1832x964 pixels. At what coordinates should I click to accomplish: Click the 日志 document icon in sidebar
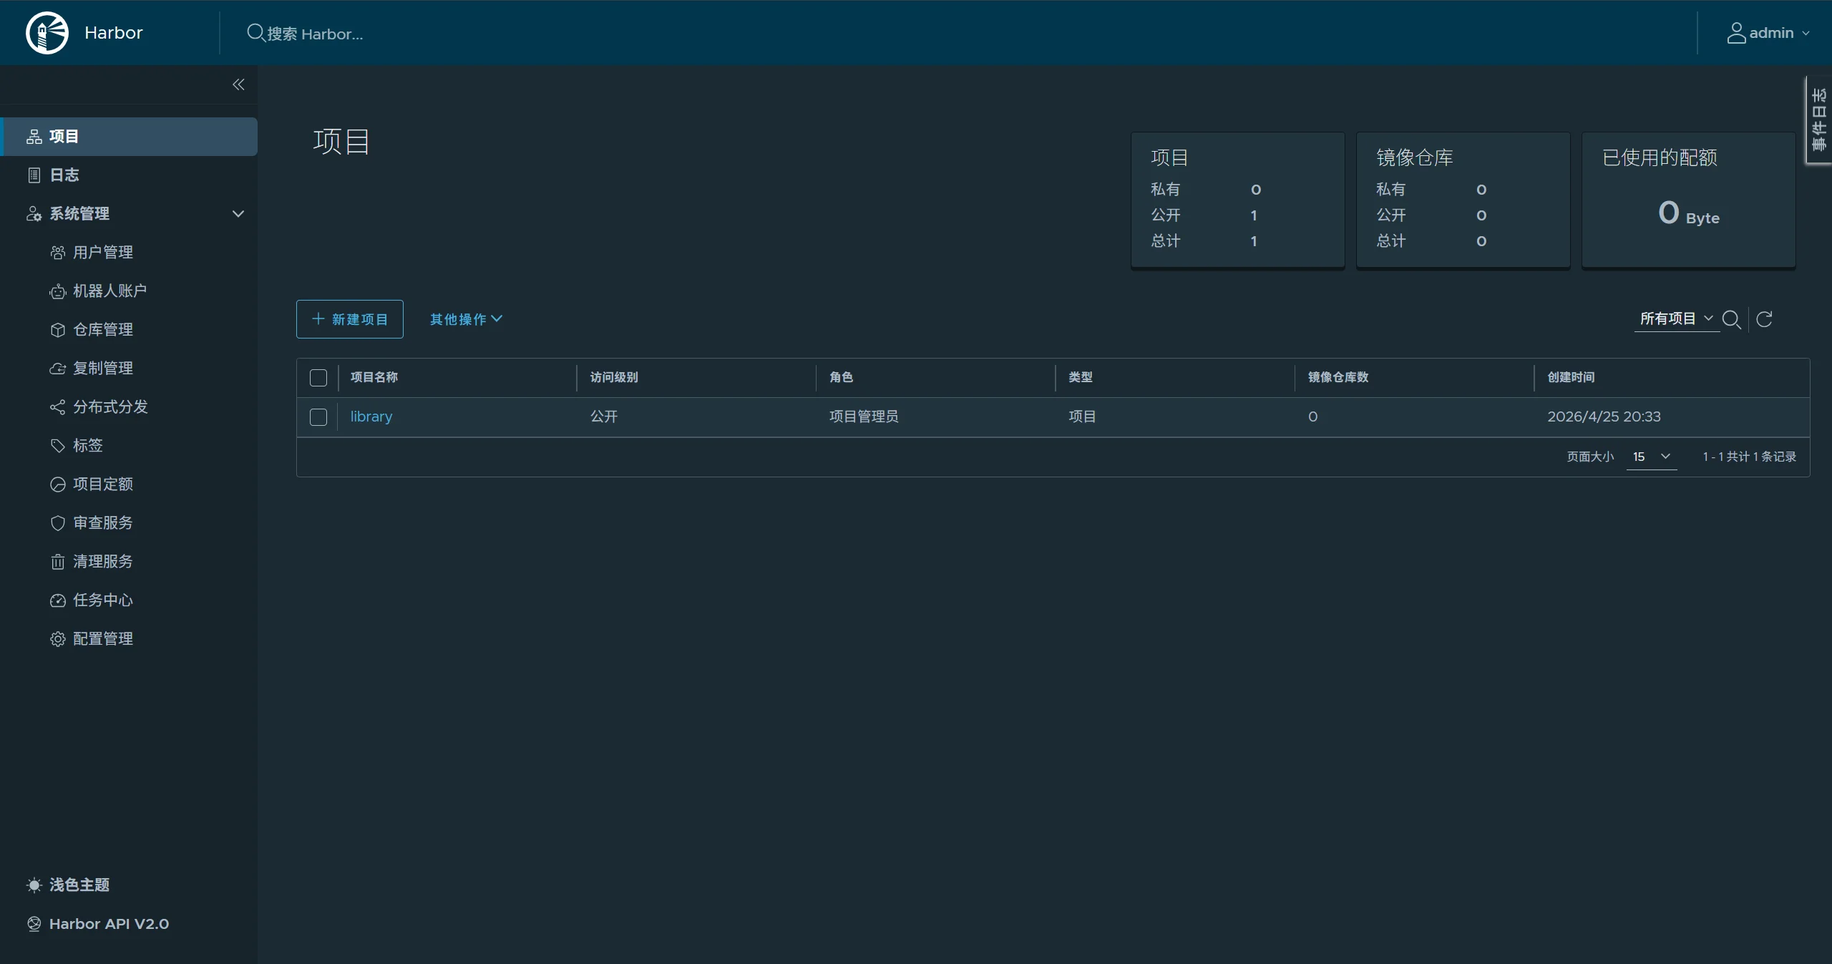click(x=34, y=175)
